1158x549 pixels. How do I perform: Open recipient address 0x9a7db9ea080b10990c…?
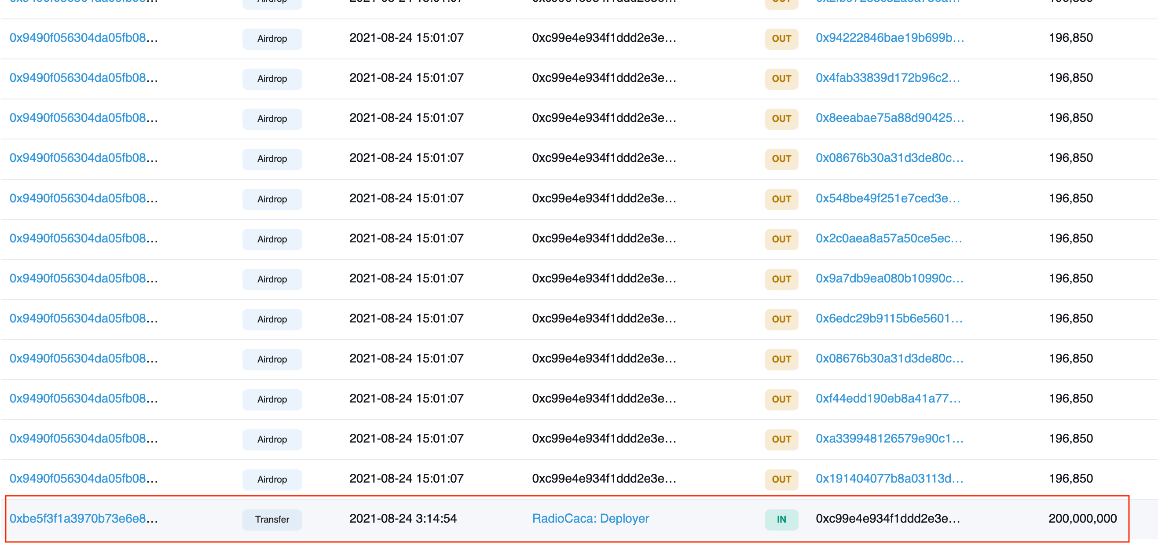(x=889, y=278)
